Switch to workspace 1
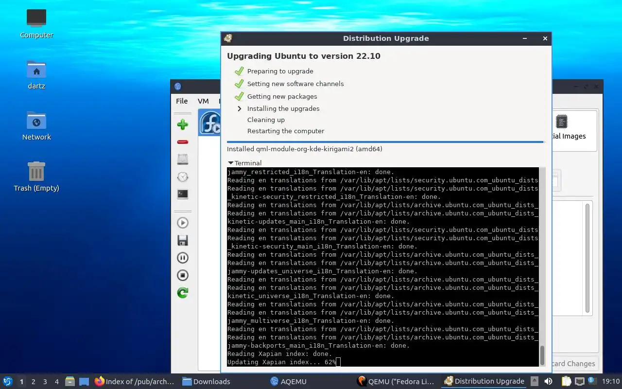Viewport: 622px width, 389px height. click(21, 382)
